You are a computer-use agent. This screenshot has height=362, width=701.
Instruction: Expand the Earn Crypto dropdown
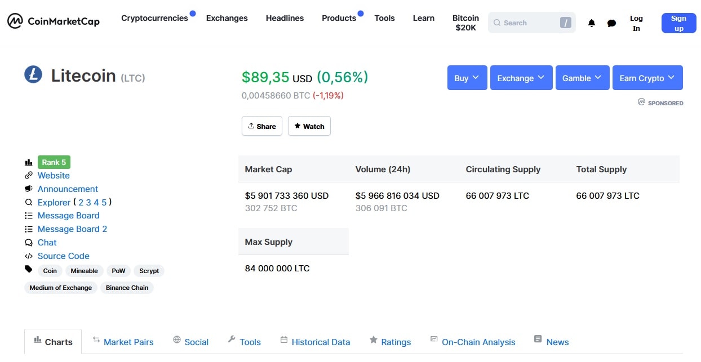tap(647, 78)
